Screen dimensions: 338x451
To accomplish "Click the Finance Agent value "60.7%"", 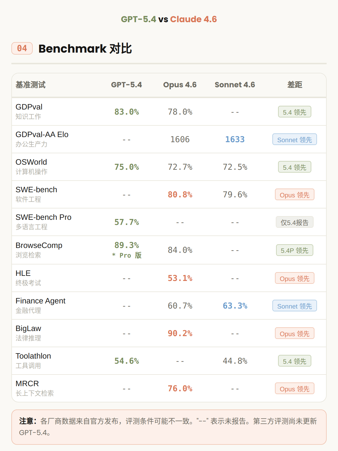I will [180, 306].
